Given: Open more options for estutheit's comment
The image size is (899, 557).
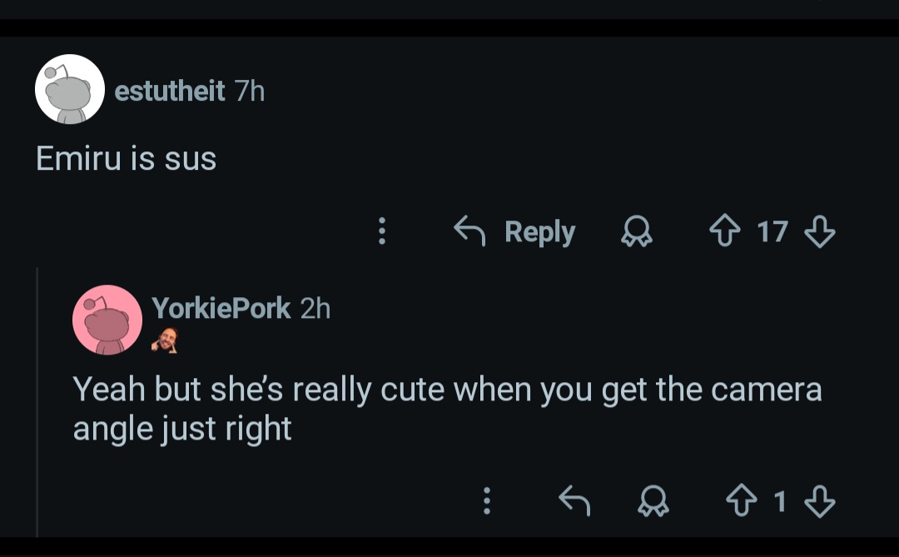Looking at the screenshot, I should 382,231.
